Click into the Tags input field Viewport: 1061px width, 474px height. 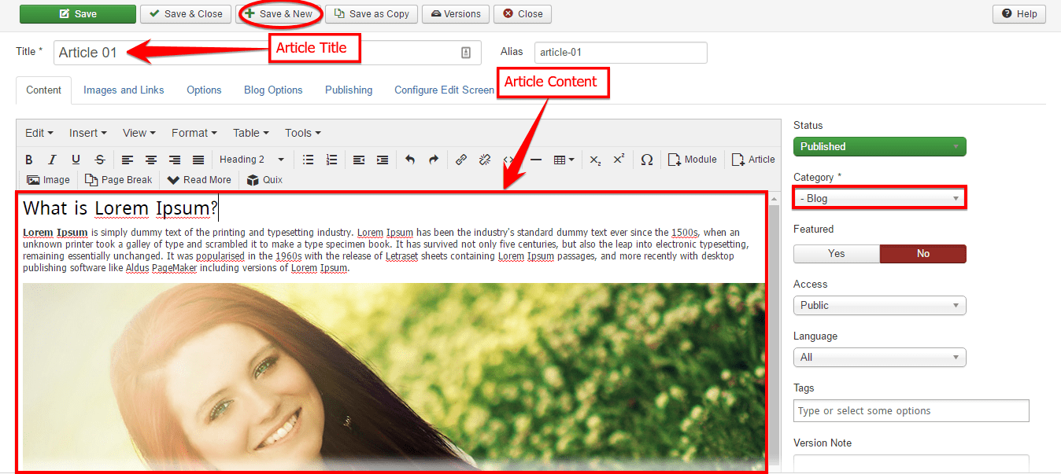coord(911,411)
